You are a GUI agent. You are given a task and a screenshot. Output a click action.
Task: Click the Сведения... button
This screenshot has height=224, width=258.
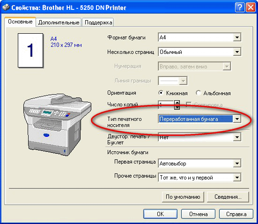(x=228, y=197)
